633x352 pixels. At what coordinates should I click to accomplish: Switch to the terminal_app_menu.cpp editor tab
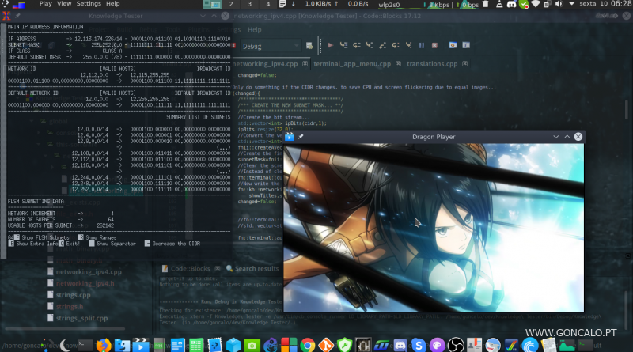[352, 64]
